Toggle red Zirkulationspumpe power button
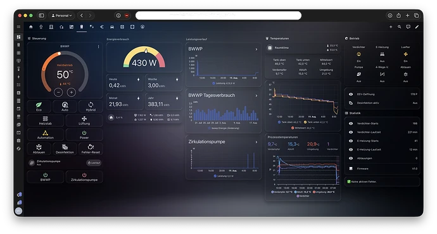Screen dimensions: 437x234 [x=84, y=176]
